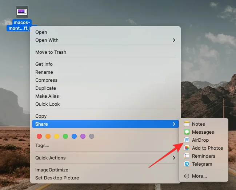Click the green Messages icon
The height and width of the screenshot is (190, 236).
(187, 132)
